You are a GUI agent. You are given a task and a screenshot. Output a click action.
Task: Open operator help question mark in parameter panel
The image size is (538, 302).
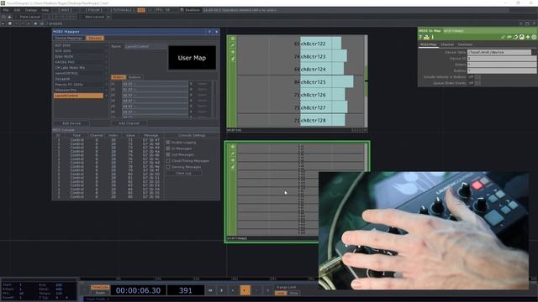pos(420,37)
